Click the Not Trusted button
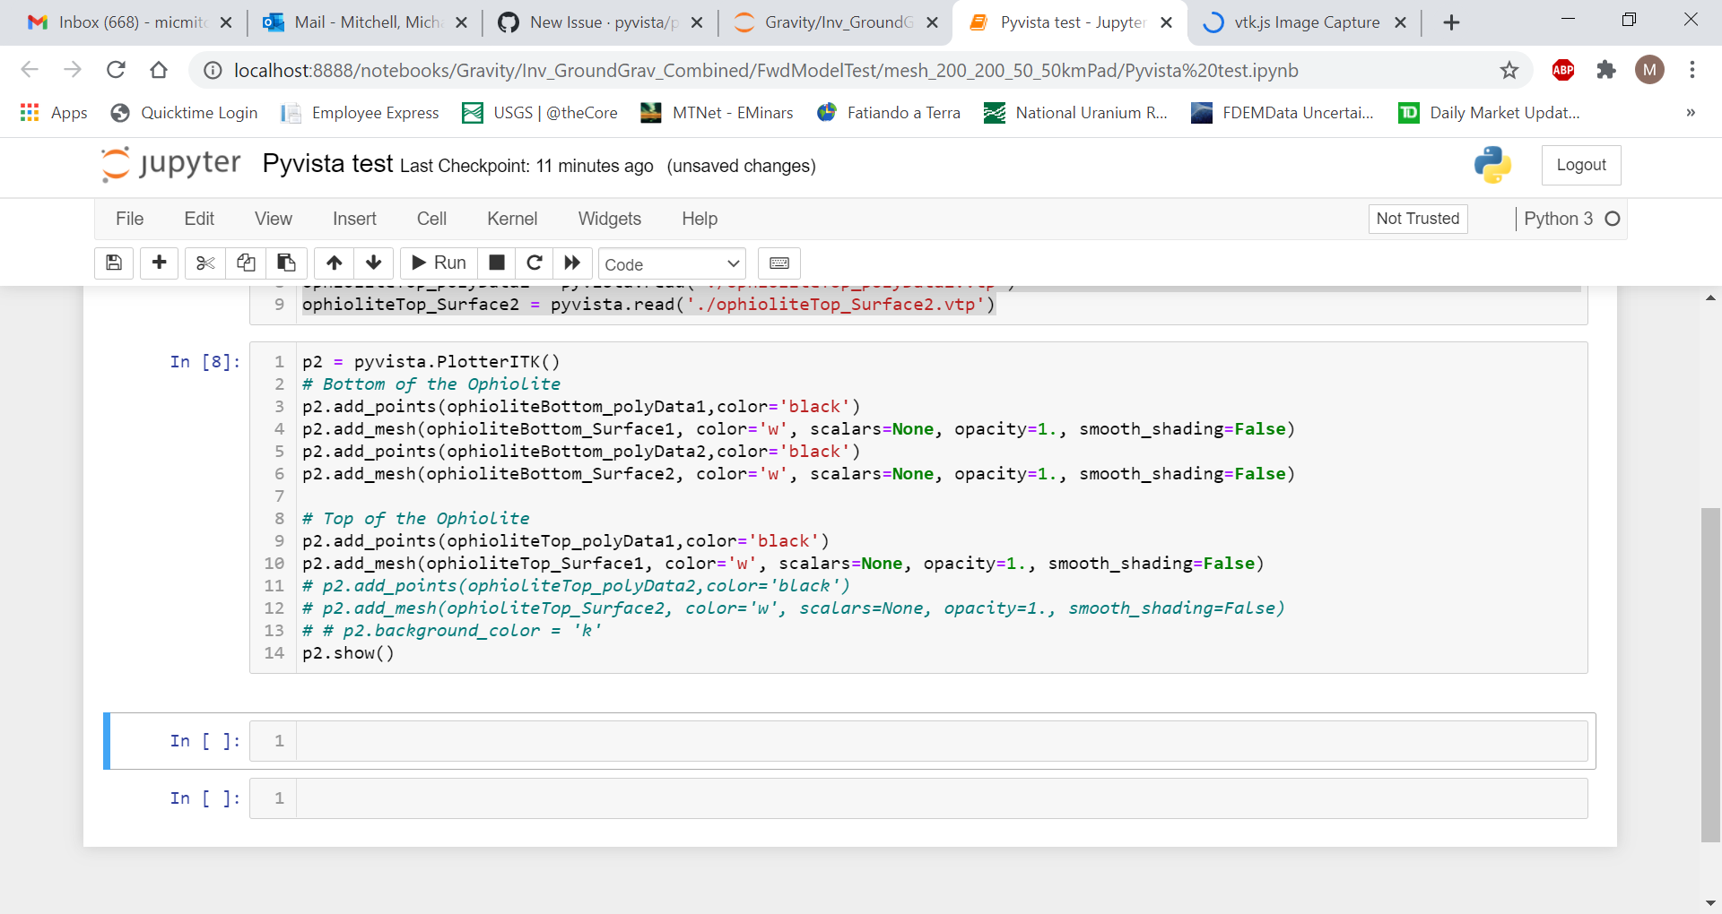This screenshot has width=1722, height=914. (x=1418, y=219)
